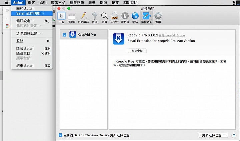The height and width of the screenshot is (141, 240).
Task: Click the green zoom button of preferences window
Action: (x=69, y=8)
